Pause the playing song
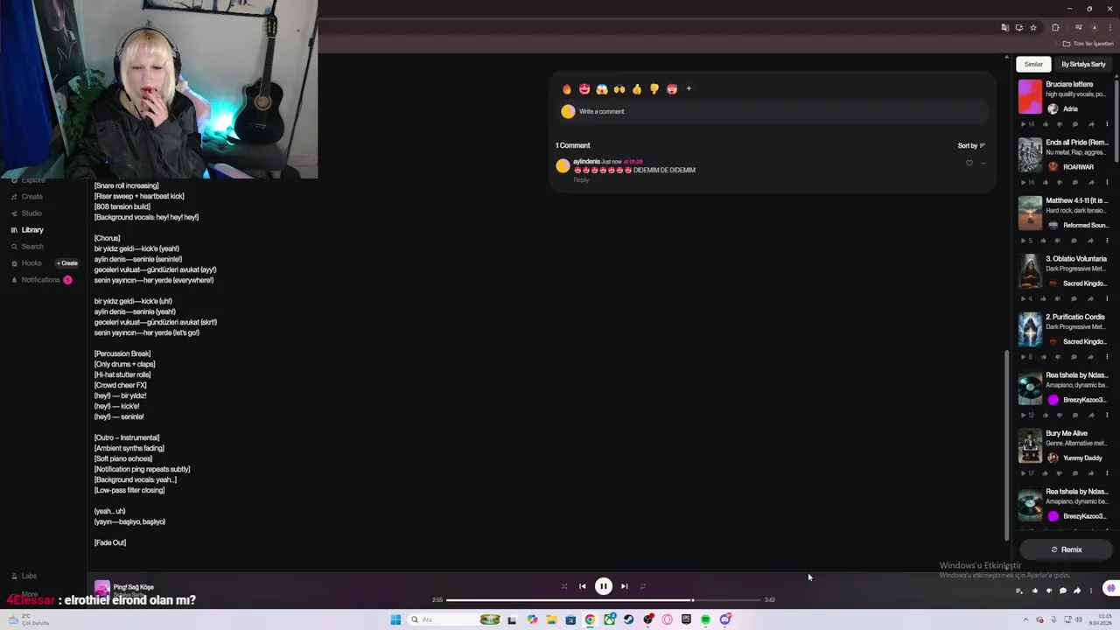Image resolution: width=1120 pixels, height=630 pixels. (604, 586)
